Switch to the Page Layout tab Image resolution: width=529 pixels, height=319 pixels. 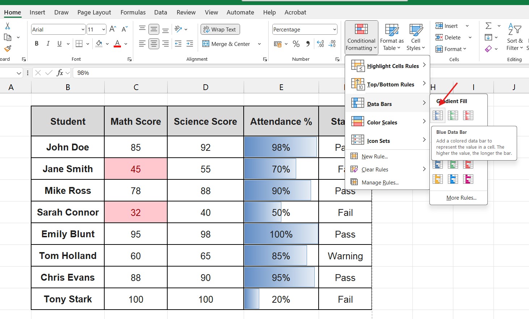[x=94, y=12]
